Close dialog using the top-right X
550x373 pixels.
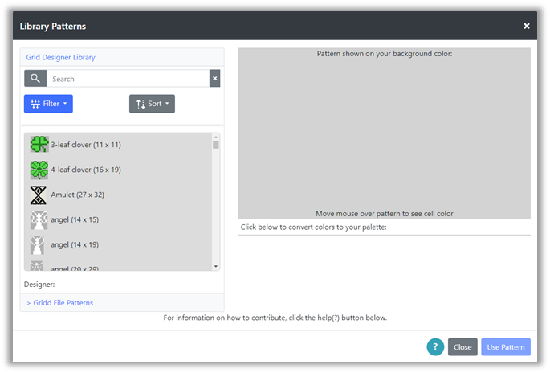coord(527,26)
